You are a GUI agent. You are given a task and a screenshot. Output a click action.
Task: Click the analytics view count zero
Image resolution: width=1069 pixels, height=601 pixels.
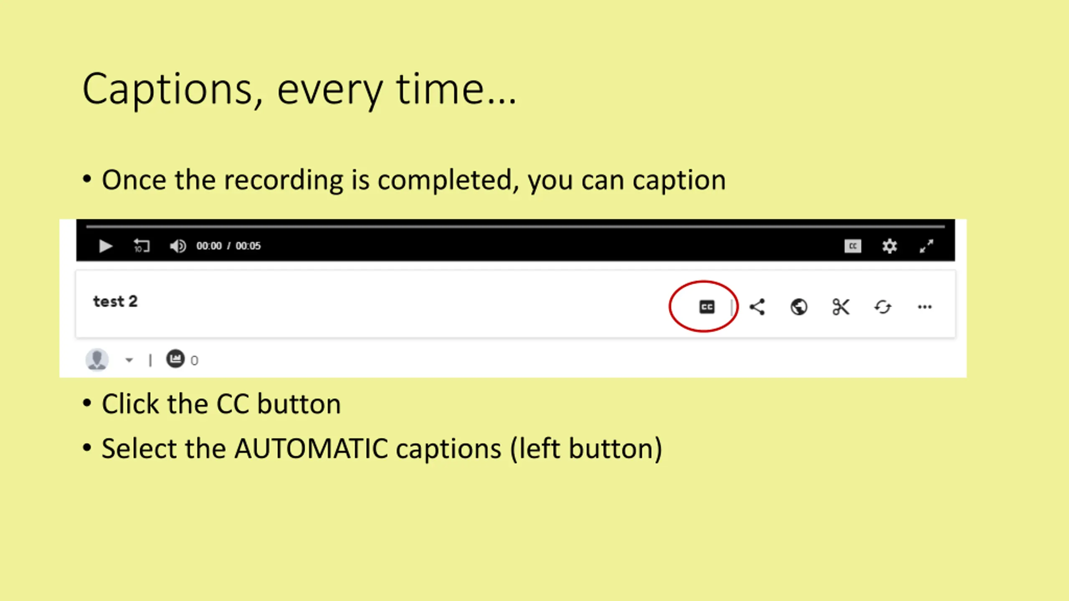tap(194, 361)
